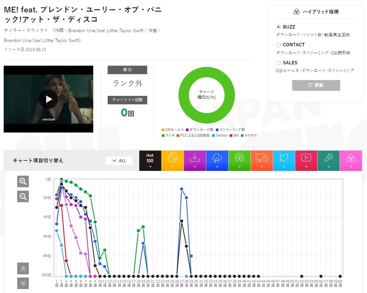The height and width of the screenshot is (293, 367).
Task: Select the green radio broadcast icon
Action: [239, 161]
